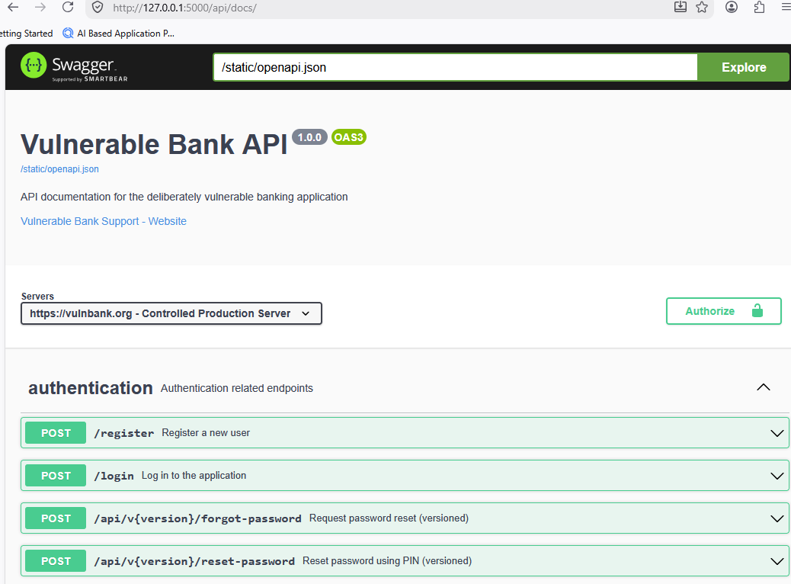The width and height of the screenshot is (791, 584).
Task: Click the Swagger logo
Action: [74, 66]
